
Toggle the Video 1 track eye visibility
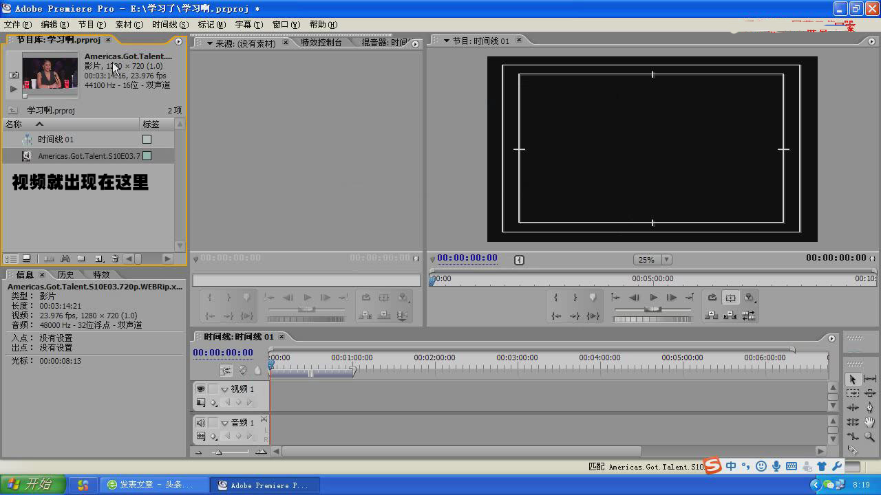tap(200, 388)
